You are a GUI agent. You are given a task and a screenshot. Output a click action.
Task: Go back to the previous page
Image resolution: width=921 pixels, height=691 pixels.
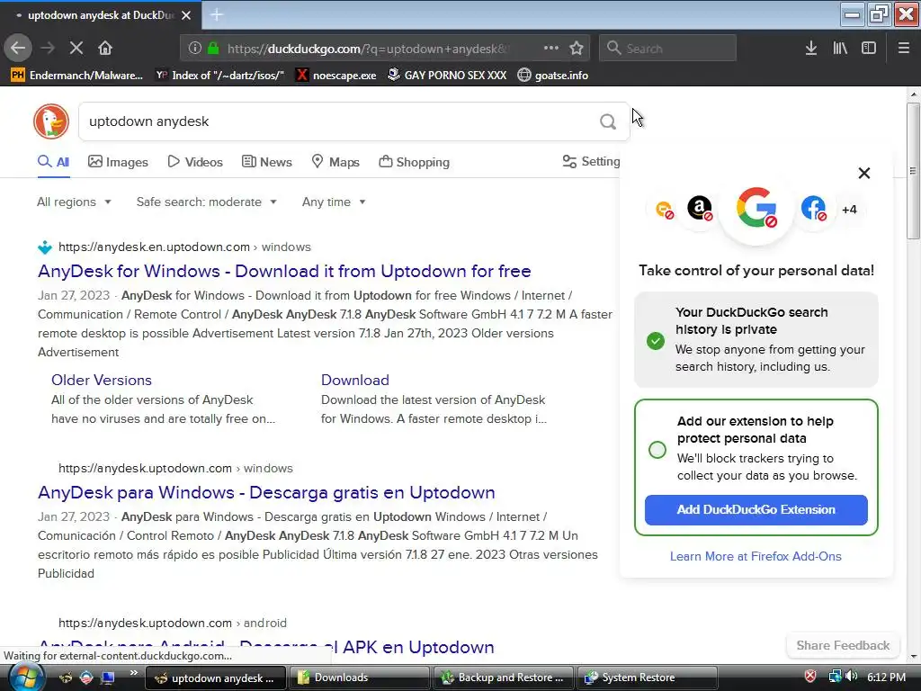18,49
